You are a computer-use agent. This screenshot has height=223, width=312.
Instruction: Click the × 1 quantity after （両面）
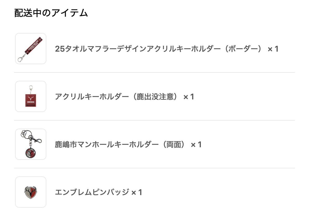[x=196, y=145]
